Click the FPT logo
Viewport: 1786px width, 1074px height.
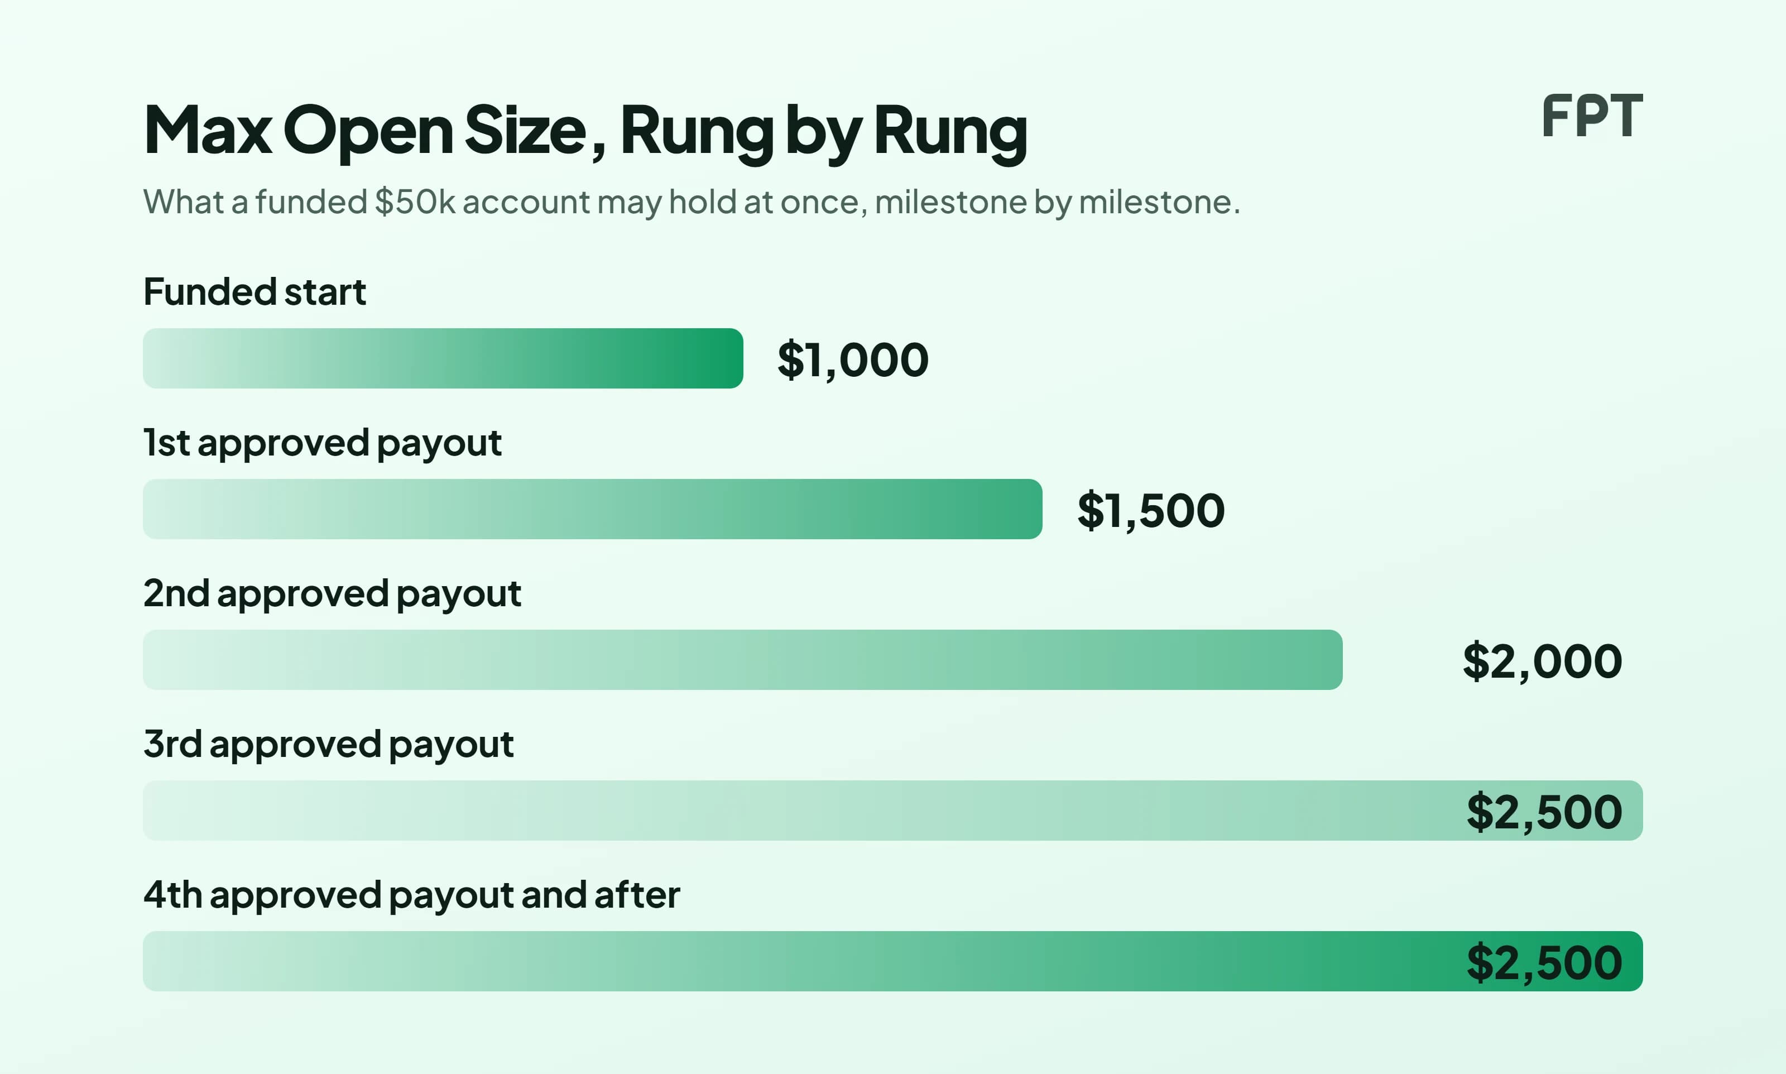point(1592,116)
